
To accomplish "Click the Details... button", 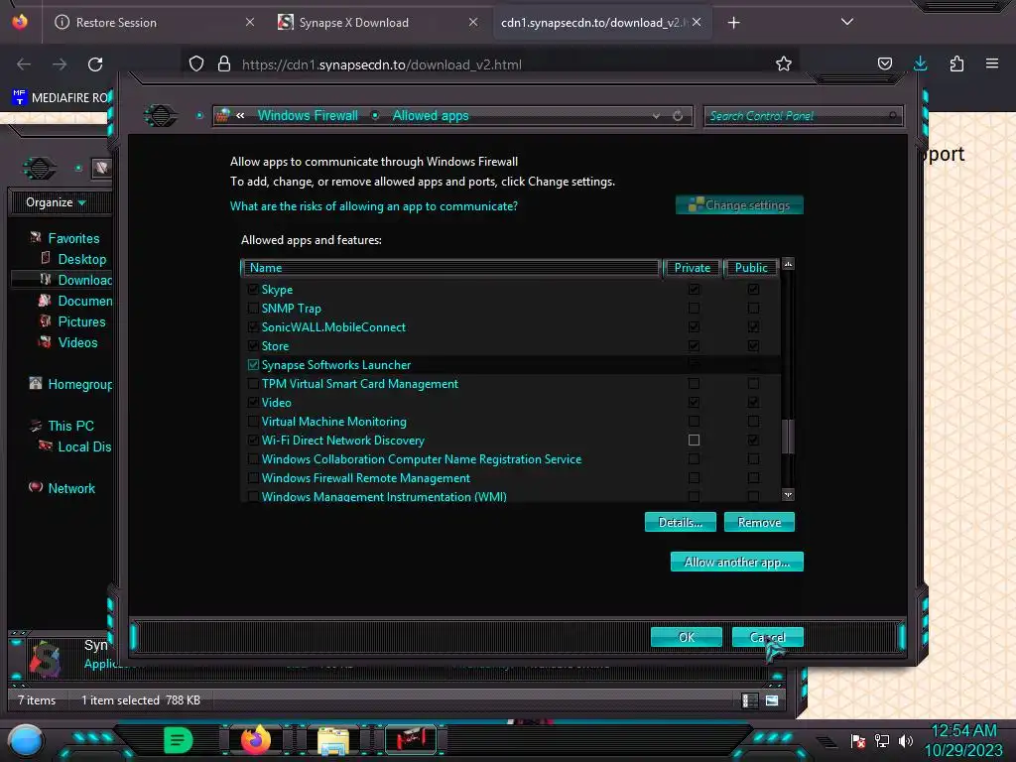I will click(681, 522).
